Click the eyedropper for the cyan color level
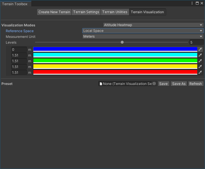This screenshot has height=169, width=205. [x=200, y=55]
